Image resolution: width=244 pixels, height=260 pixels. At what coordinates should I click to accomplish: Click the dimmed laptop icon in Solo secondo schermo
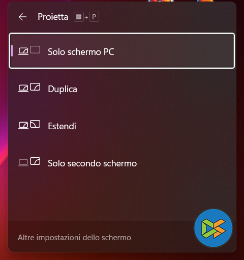(23, 163)
